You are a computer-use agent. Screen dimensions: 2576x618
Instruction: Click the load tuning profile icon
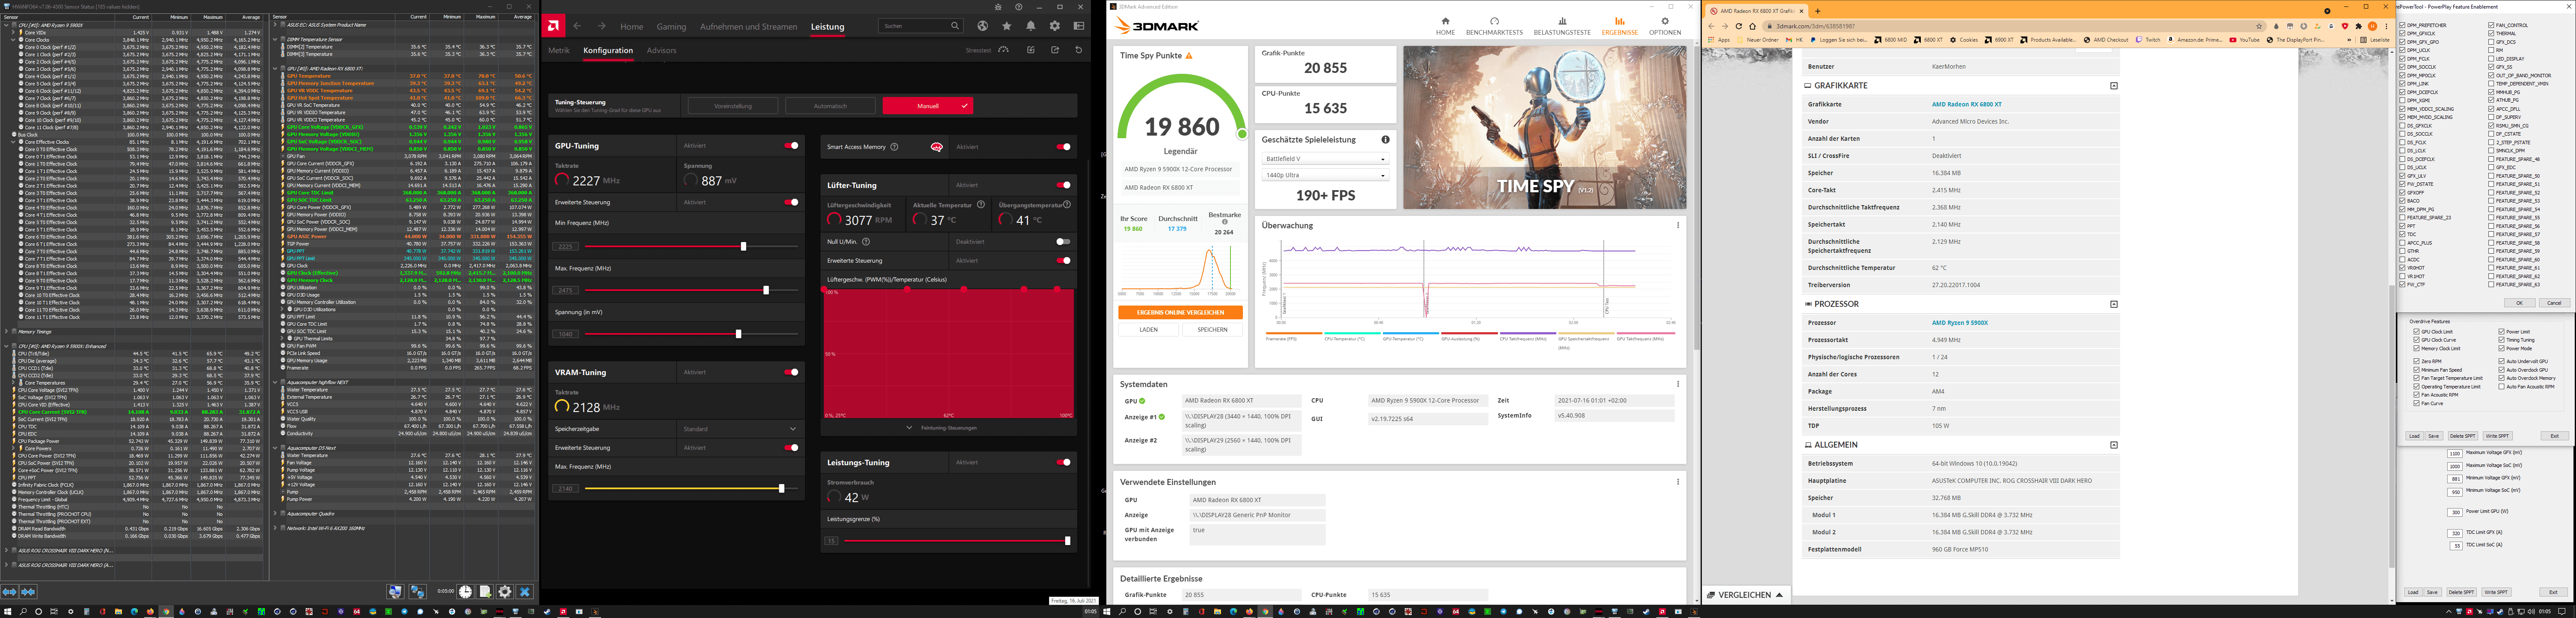[1030, 50]
